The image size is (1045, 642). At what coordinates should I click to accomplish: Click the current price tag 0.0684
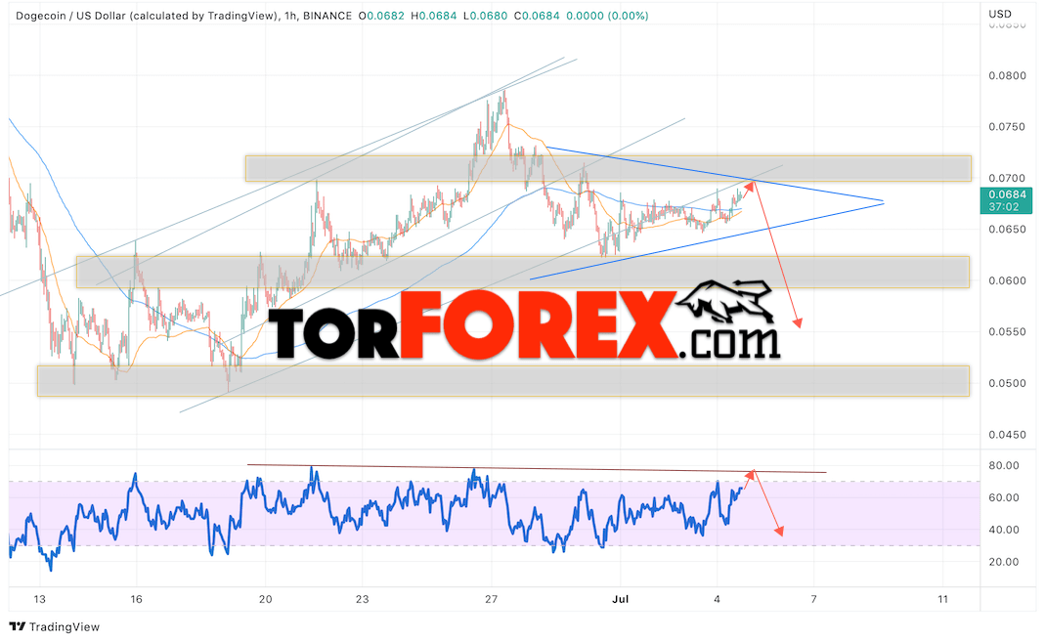(1006, 200)
